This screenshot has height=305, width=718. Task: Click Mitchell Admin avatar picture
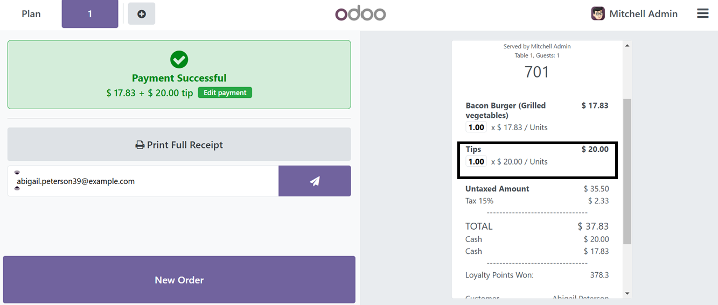click(x=598, y=14)
